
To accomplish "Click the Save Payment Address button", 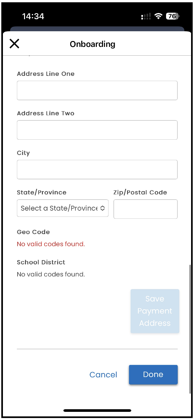I will [x=155, y=311].
